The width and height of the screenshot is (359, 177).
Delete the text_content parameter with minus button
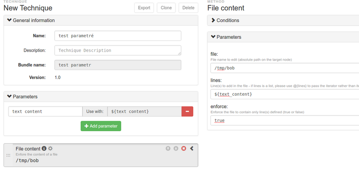coord(187,111)
